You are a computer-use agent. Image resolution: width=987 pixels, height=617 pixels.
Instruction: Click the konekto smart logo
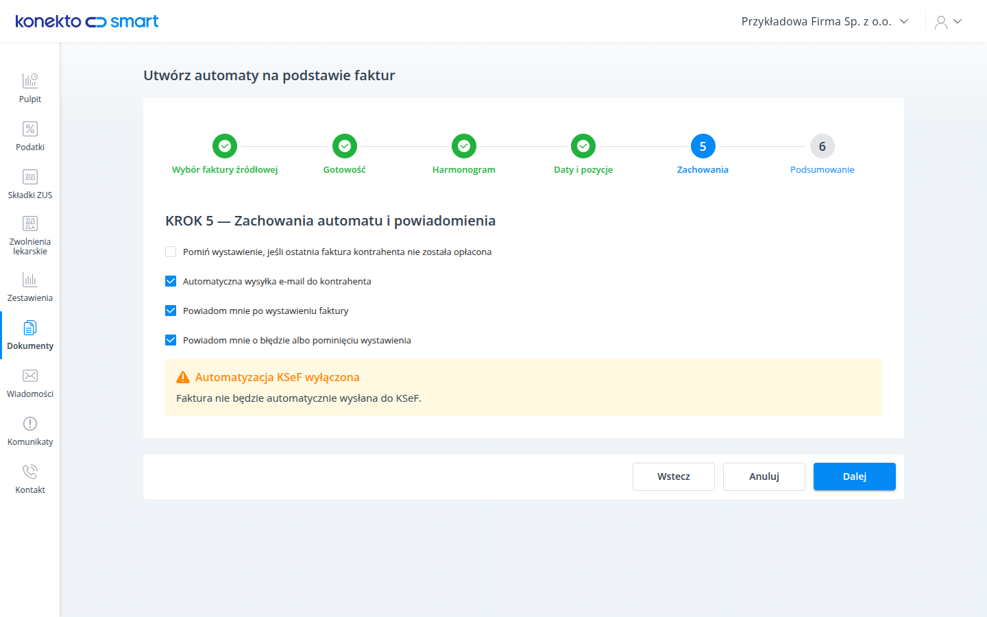[87, 21]
